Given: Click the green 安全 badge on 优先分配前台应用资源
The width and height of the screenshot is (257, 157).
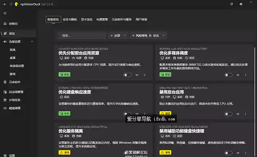Looking at the screenshot, I should pyautogui.click(x=64, y=74).
